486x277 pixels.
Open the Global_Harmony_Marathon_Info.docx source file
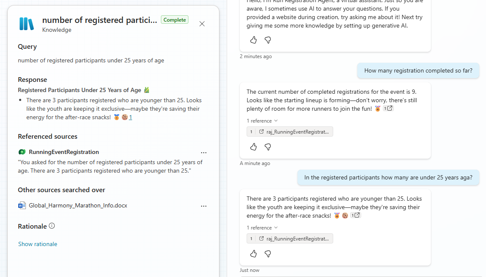tap(78, 206)
